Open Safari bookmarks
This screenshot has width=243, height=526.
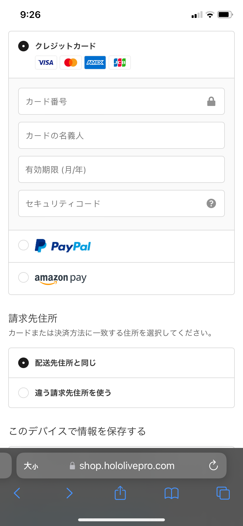coord(172,493)
